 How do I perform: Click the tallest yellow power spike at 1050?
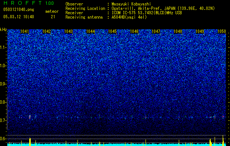click(223, 141)
